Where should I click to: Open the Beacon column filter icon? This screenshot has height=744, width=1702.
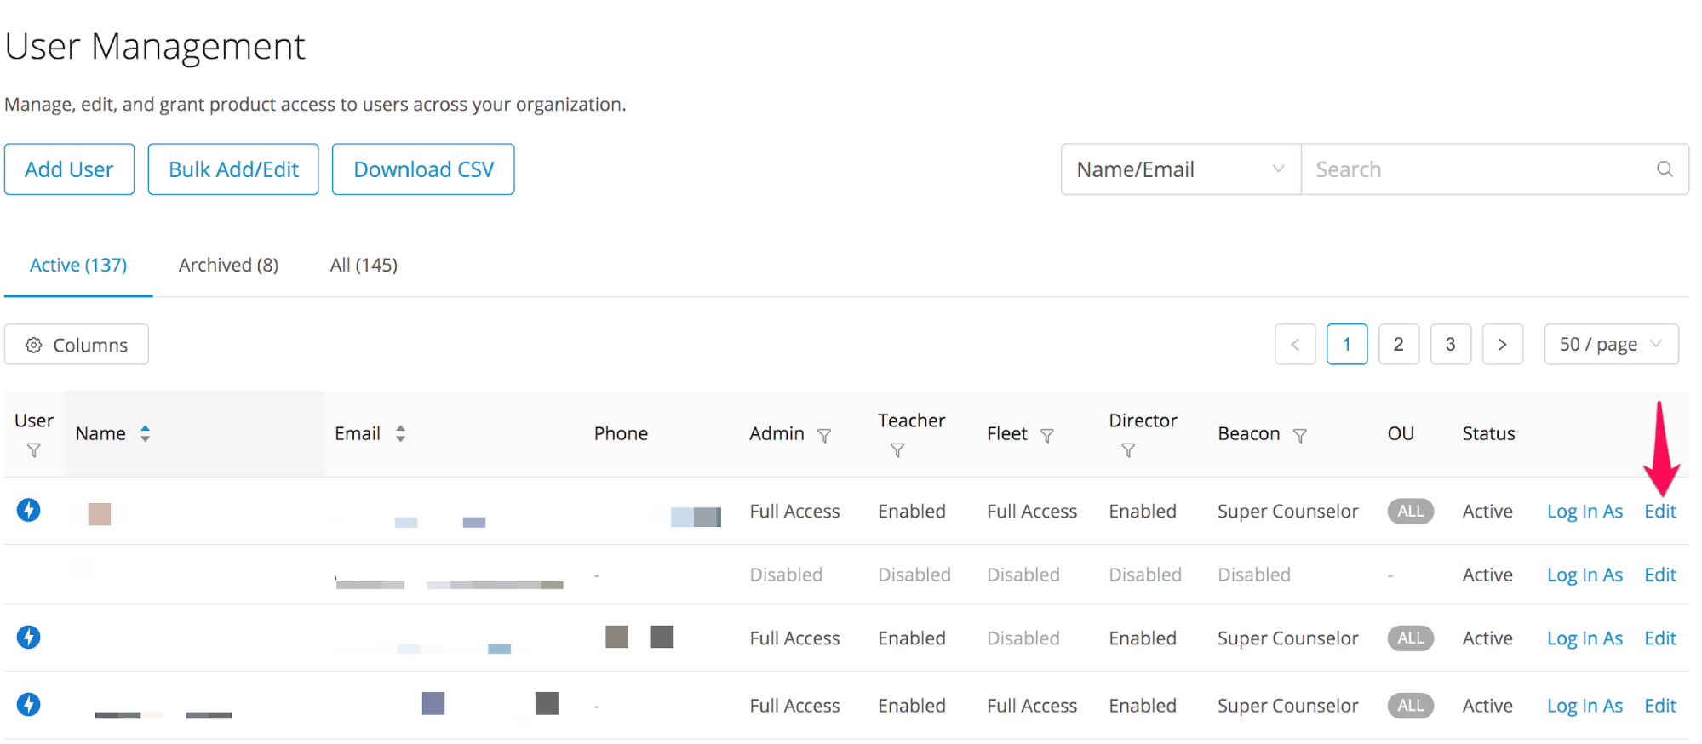[1300, 436]
